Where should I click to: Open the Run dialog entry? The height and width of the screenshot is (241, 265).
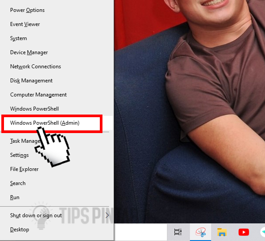click(x=57, y=197)
